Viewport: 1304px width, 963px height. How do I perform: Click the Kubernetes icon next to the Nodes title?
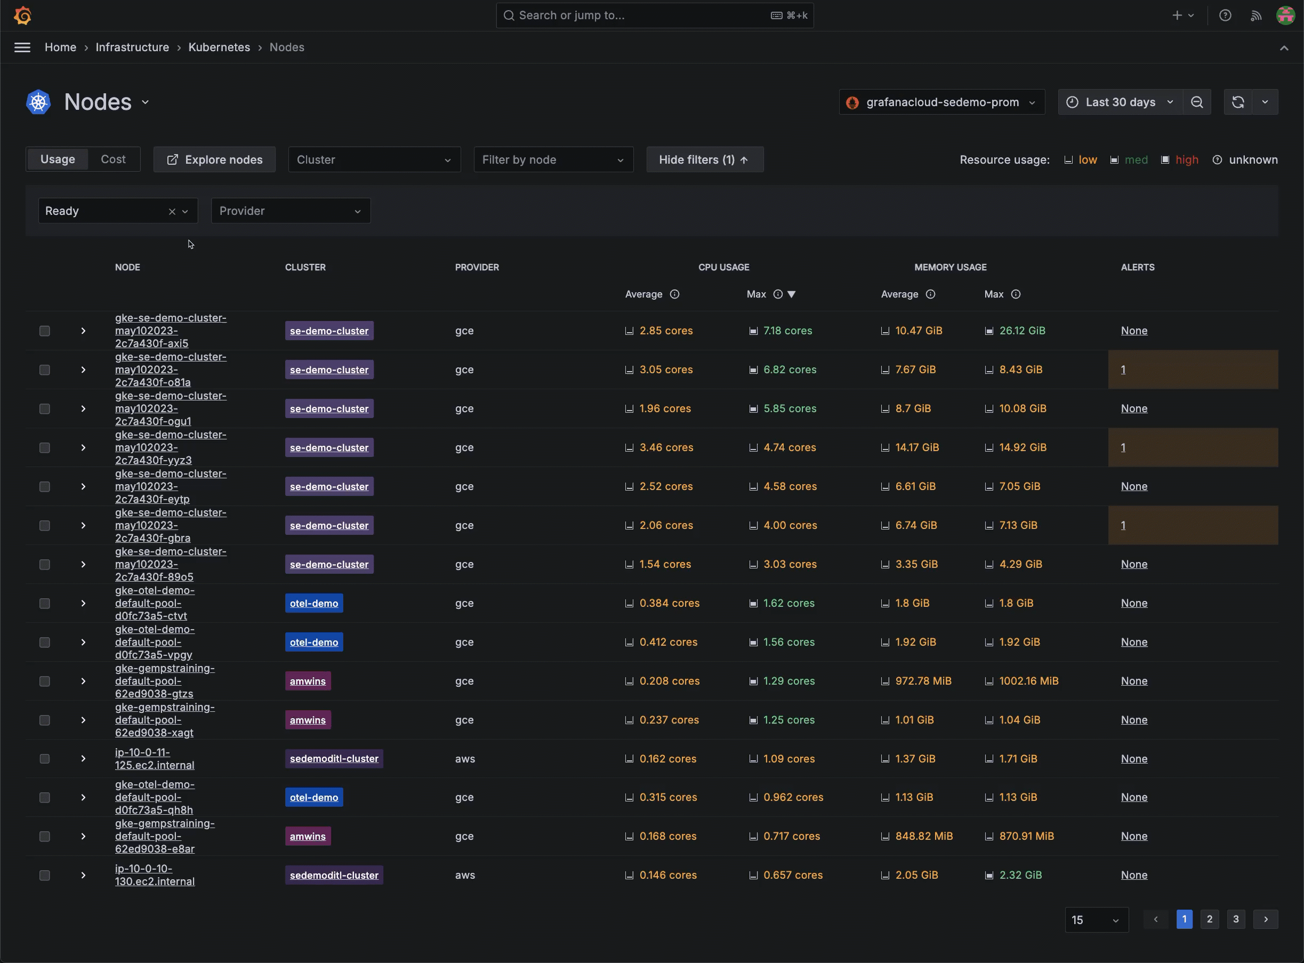click(38, 101)
